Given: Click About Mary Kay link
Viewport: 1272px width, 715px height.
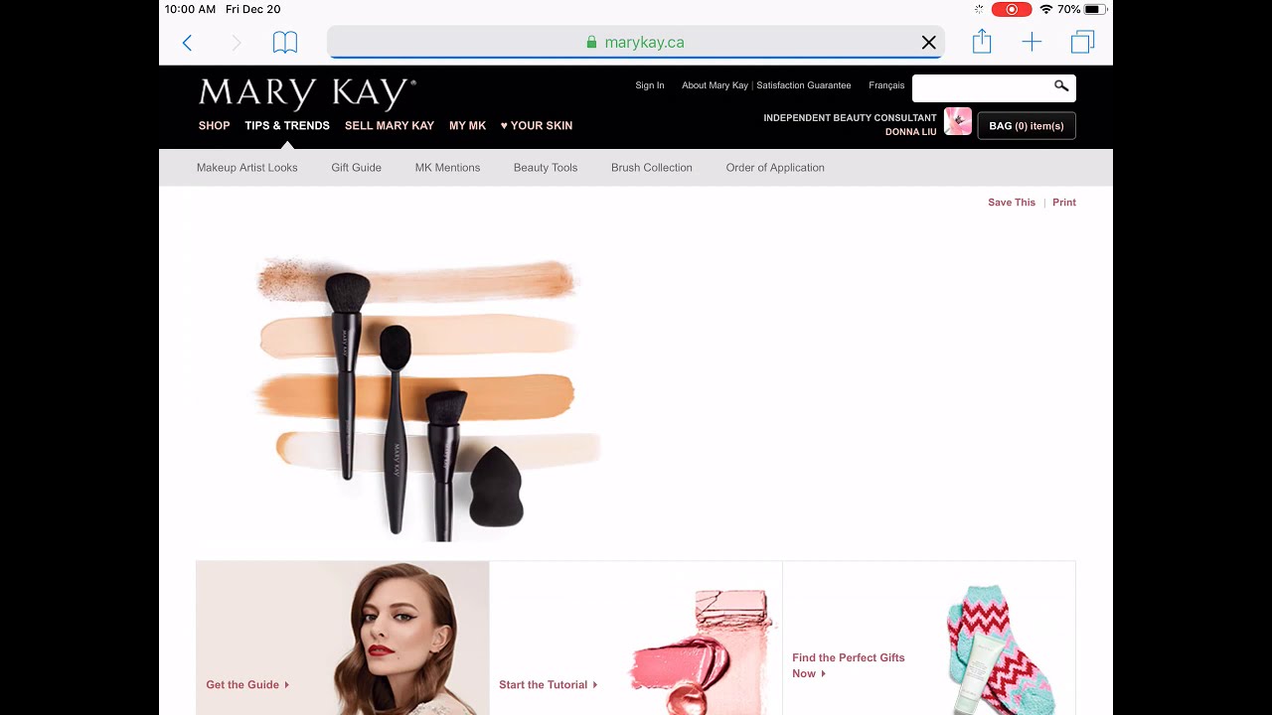Looking at the screenshot, I should (715, 85).
